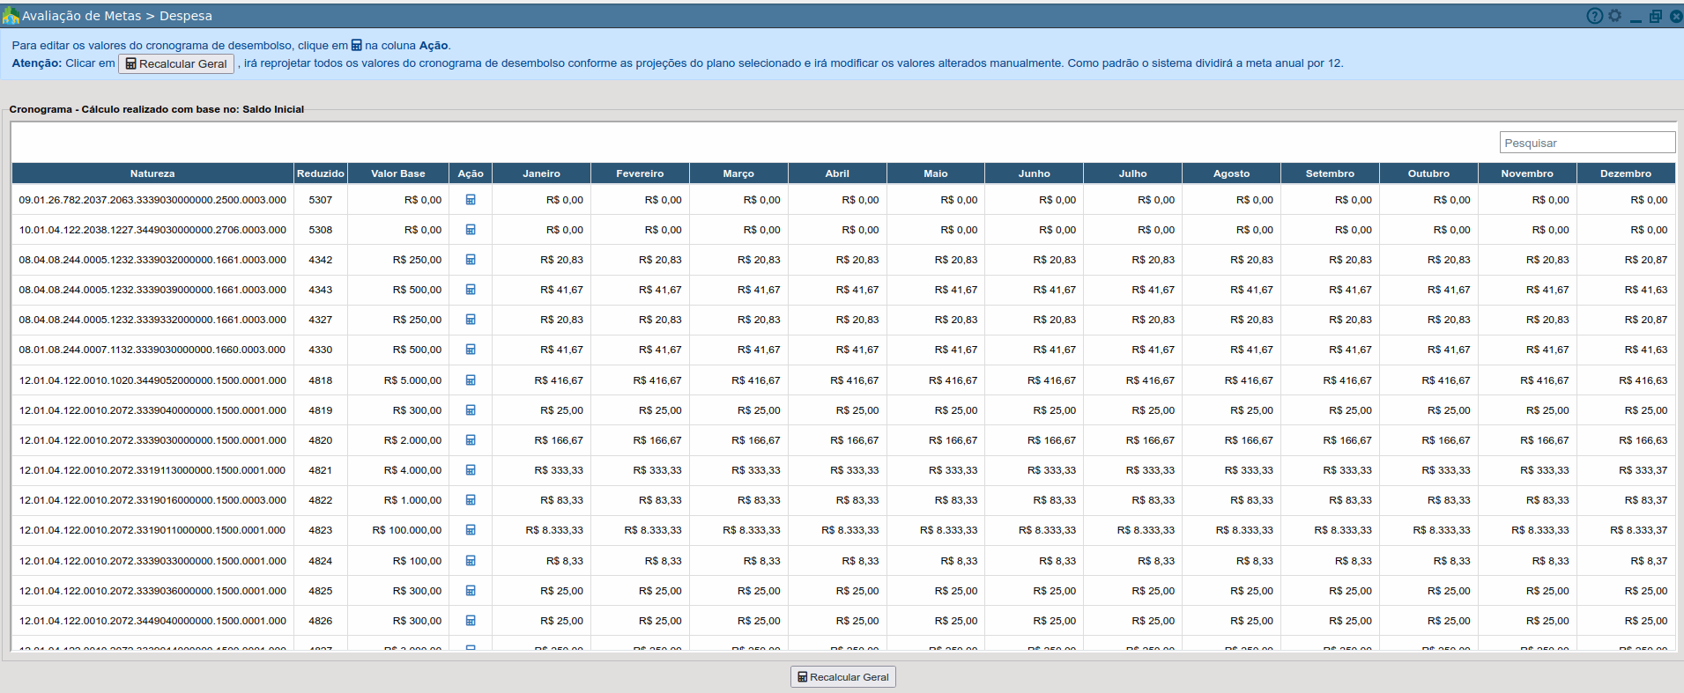
Task: Open the help question mark icon
Action: [1594, 16]
